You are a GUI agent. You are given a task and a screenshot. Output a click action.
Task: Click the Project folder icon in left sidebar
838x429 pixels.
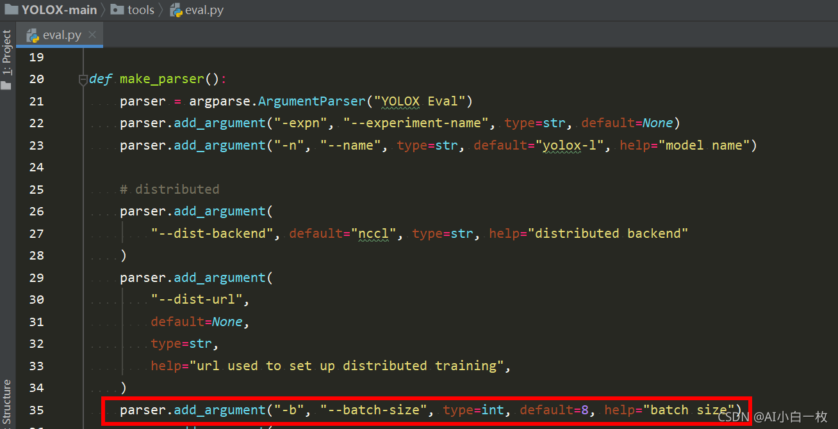(6, 85)
